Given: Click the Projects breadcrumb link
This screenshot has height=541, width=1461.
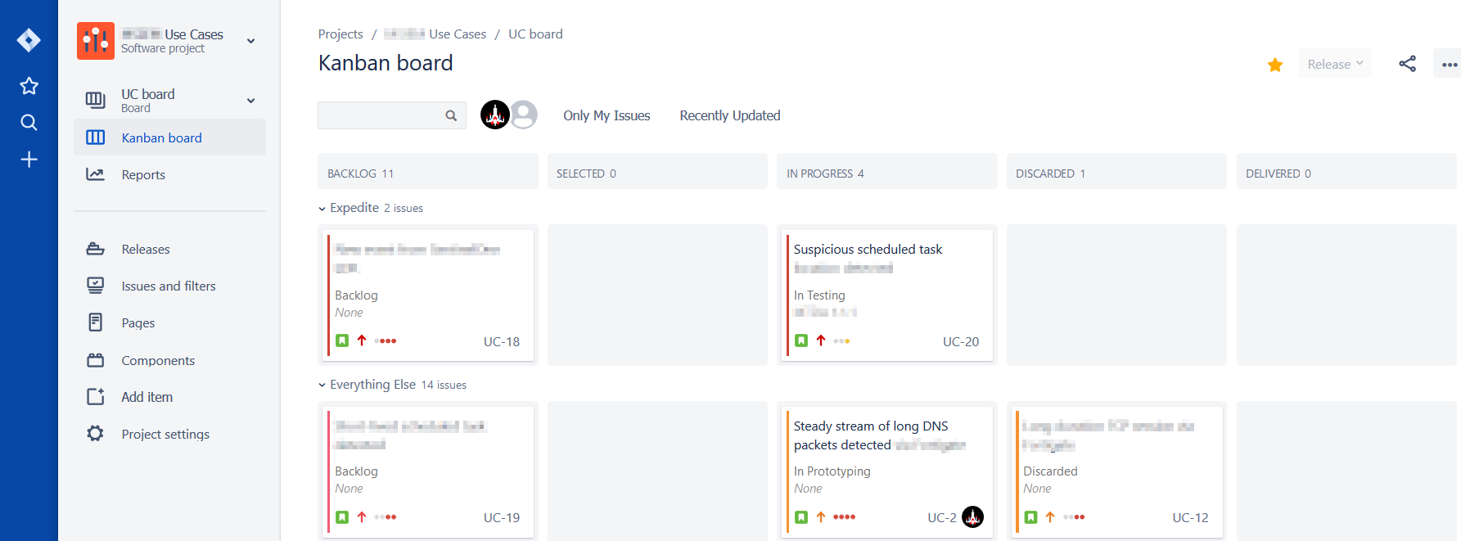Looking at the screenshot, I should click(x=340, y=34).
